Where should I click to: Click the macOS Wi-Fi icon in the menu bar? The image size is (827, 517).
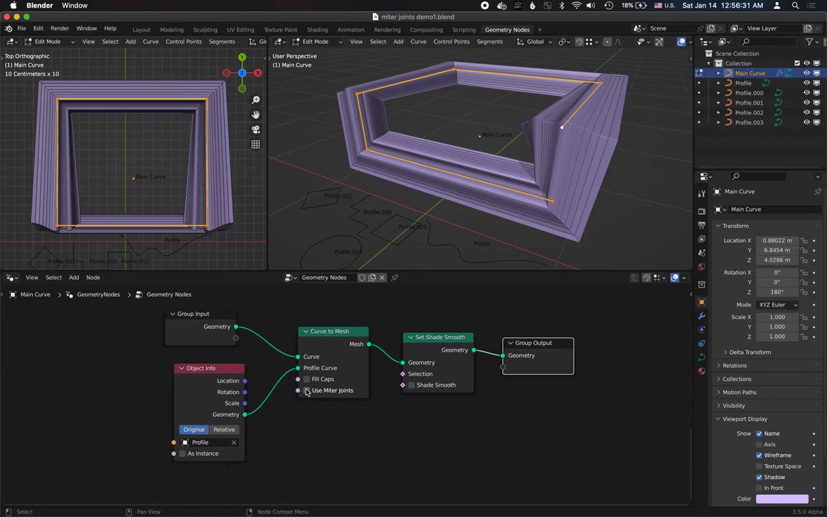coord(576,6)
